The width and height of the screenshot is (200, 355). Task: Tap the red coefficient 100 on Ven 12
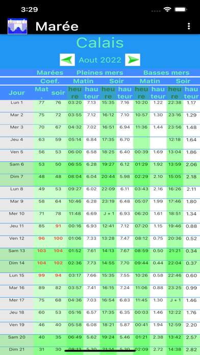point(58,238)
